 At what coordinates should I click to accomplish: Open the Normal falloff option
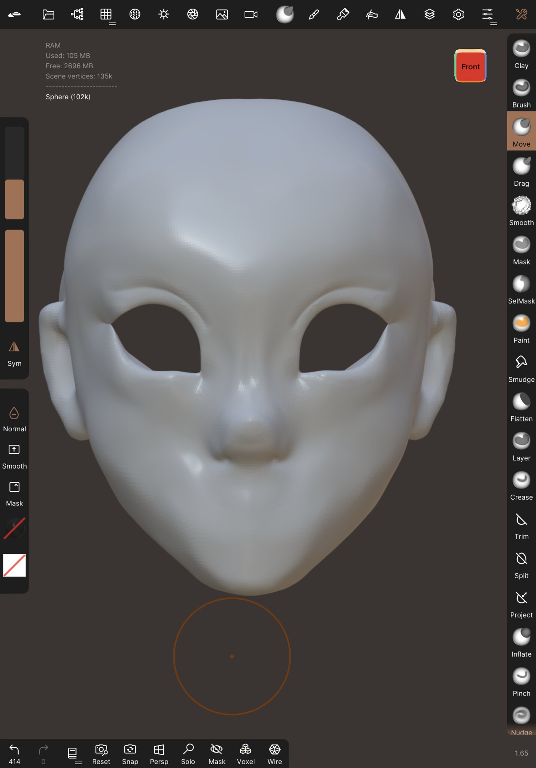click(14, 420)
